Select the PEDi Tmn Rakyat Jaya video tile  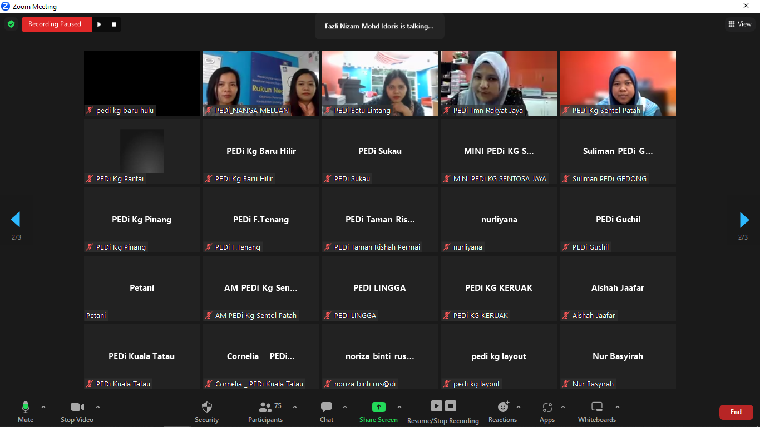[499, 83]
